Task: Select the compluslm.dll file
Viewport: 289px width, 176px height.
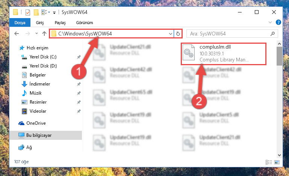Action: (x=223, y=54)
